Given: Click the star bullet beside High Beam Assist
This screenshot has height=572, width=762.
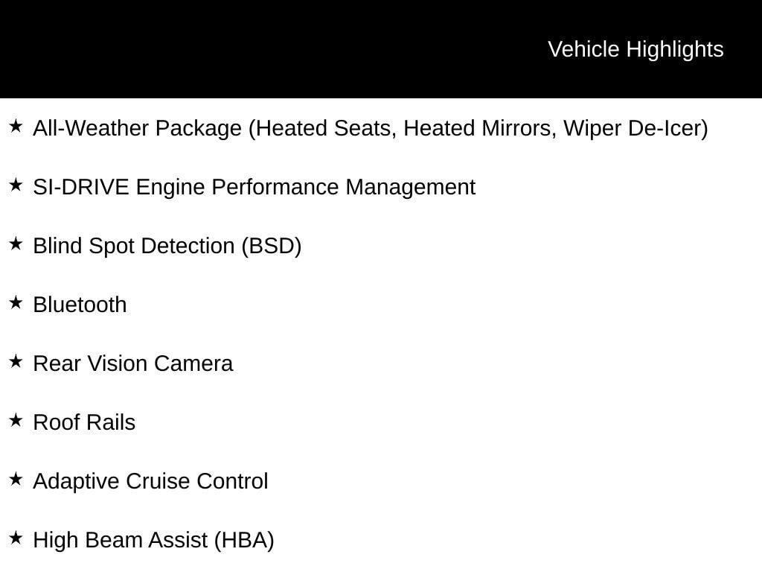Looking at the screenshot, I should (x=16, y=538).
